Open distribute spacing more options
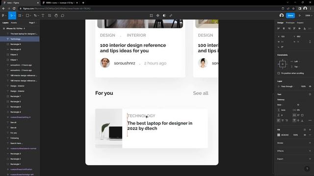This screenshot has width=314, height=176. [310, 28]
